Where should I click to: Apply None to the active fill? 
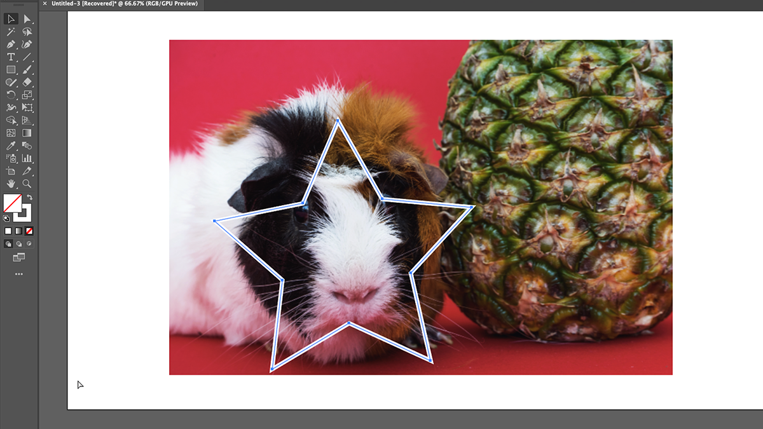pyautogui.click(x=29, y=231)
